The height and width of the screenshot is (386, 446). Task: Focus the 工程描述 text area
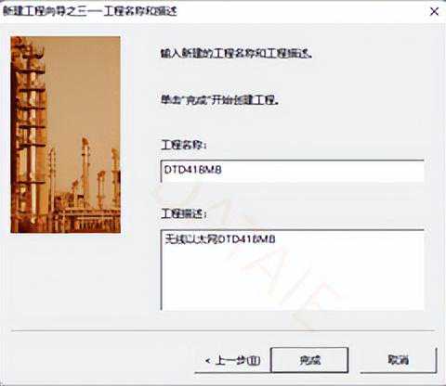(x=293, y=270)
